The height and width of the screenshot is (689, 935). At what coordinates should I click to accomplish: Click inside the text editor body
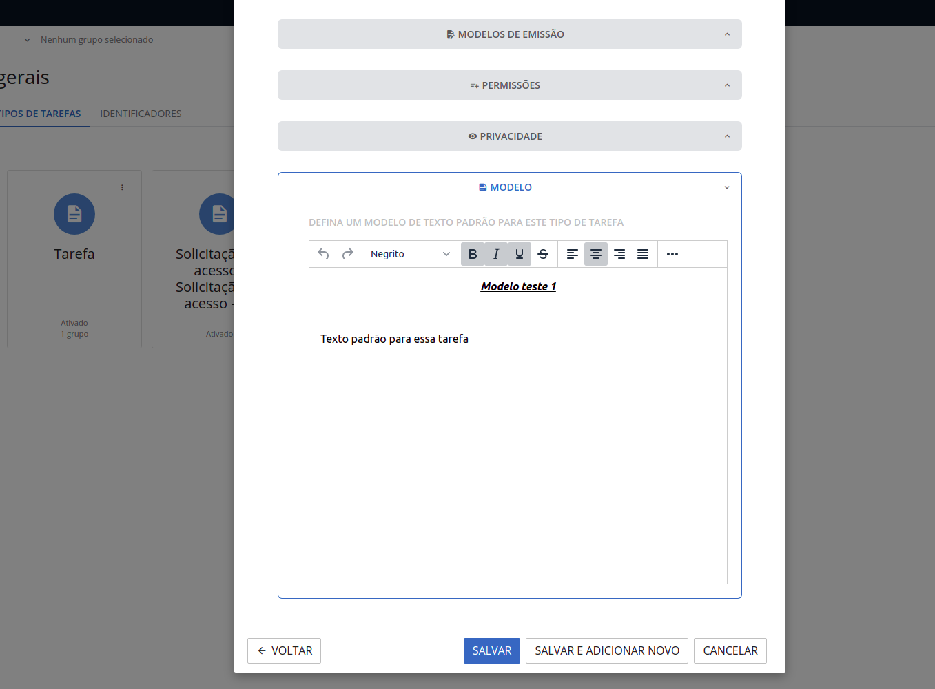click(x=517, y=447)
